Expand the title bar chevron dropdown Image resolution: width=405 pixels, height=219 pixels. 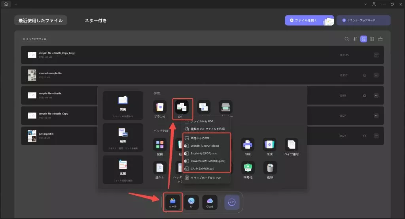365,4
